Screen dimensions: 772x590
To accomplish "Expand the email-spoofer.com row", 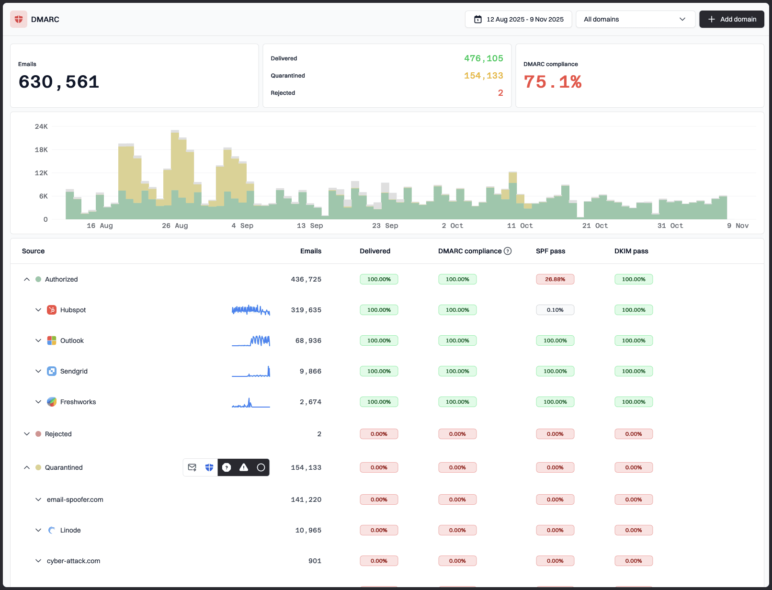I will [x=38, y=499].
